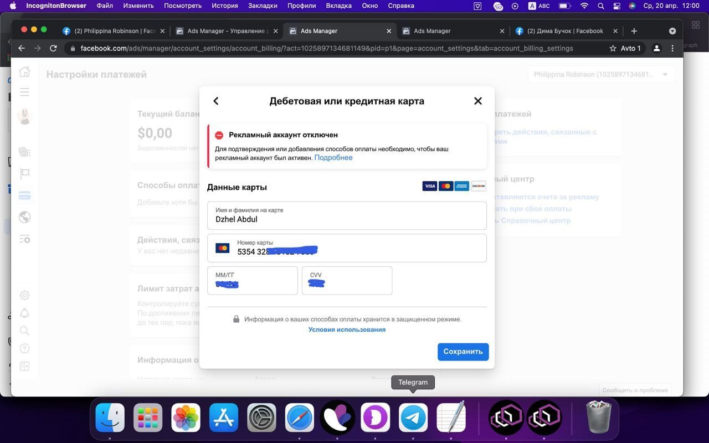Select the billing card icon in sidebar
This screenshot has width=709, height=443.
pyautogui.click(x=24, y=195)
